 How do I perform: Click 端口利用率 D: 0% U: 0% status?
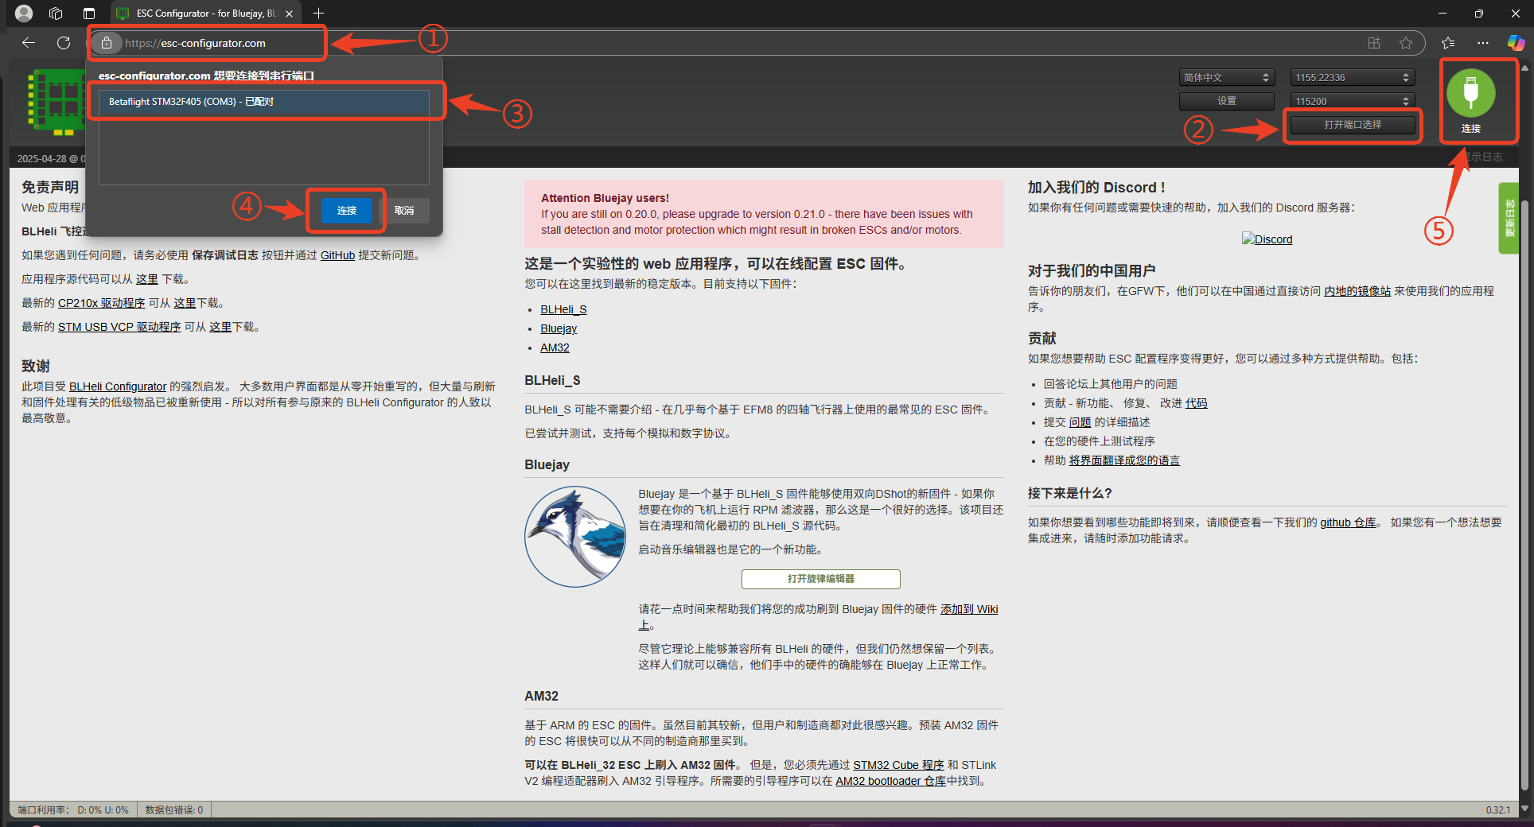point(73,810)
